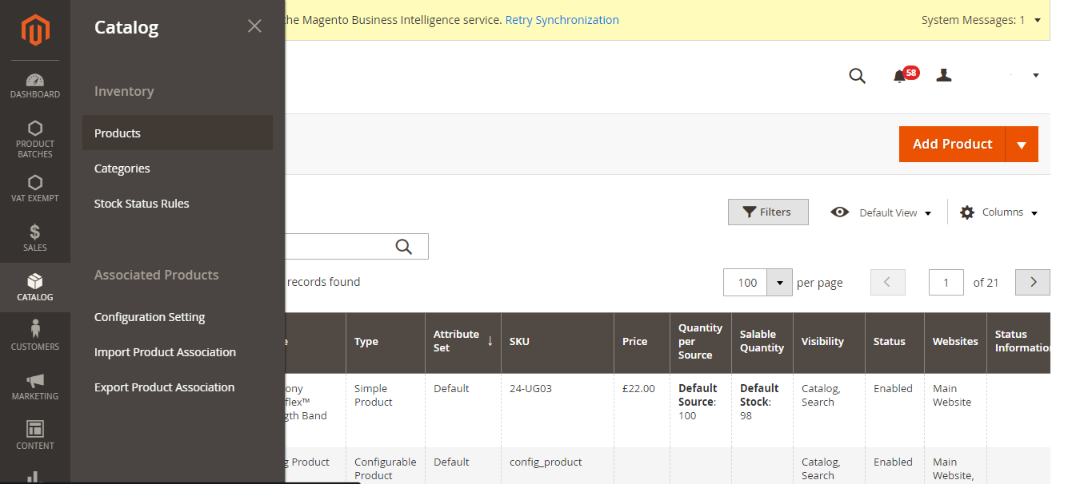Click the current page number field
Image resolution: width=1068 pixels, height=484 pixels.
pyautogui.click(x=946, y=283)
